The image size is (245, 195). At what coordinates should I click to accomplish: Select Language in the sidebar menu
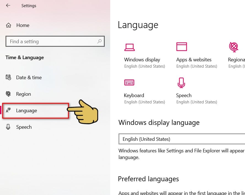[26, 111]
